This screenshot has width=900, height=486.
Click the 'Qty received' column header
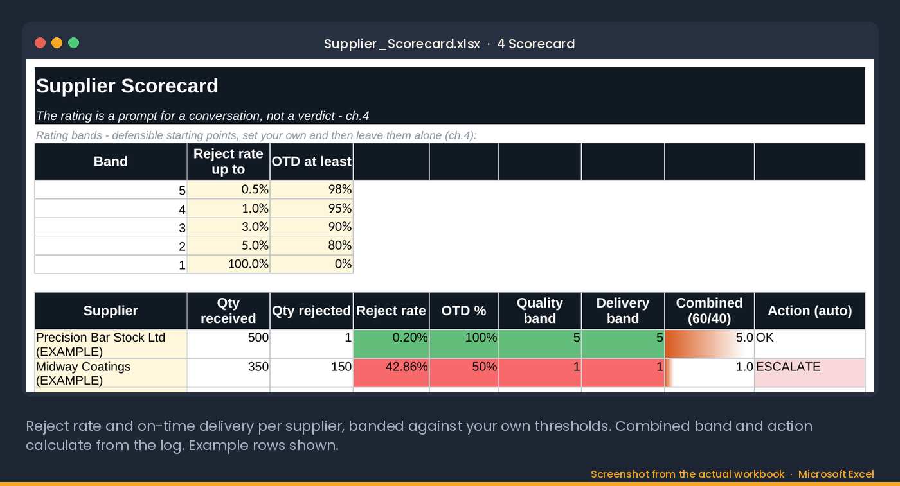tap(228, 311)
